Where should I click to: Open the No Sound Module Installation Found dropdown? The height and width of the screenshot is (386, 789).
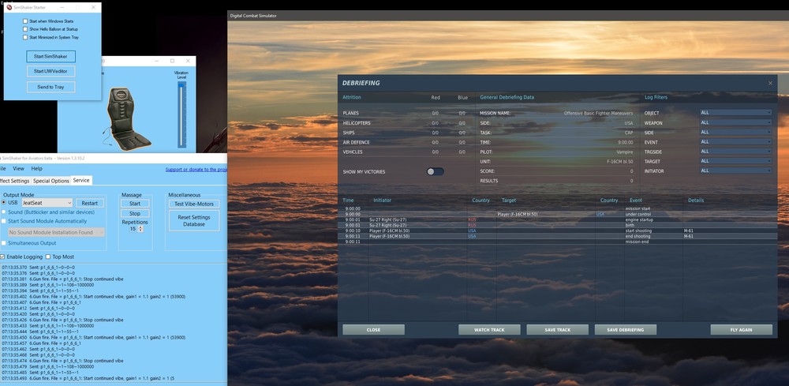click(x=56, y=233)
